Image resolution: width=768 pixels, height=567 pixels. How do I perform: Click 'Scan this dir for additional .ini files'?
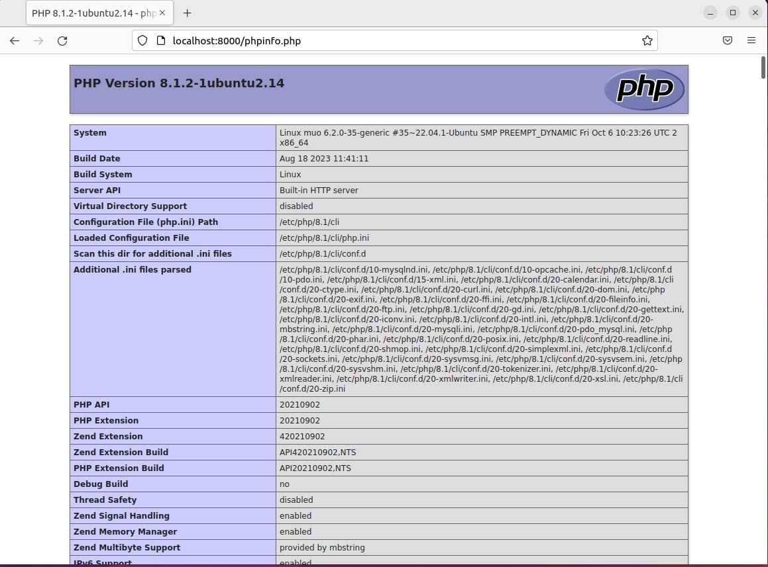pyautogui.click(x=153, y=254)
